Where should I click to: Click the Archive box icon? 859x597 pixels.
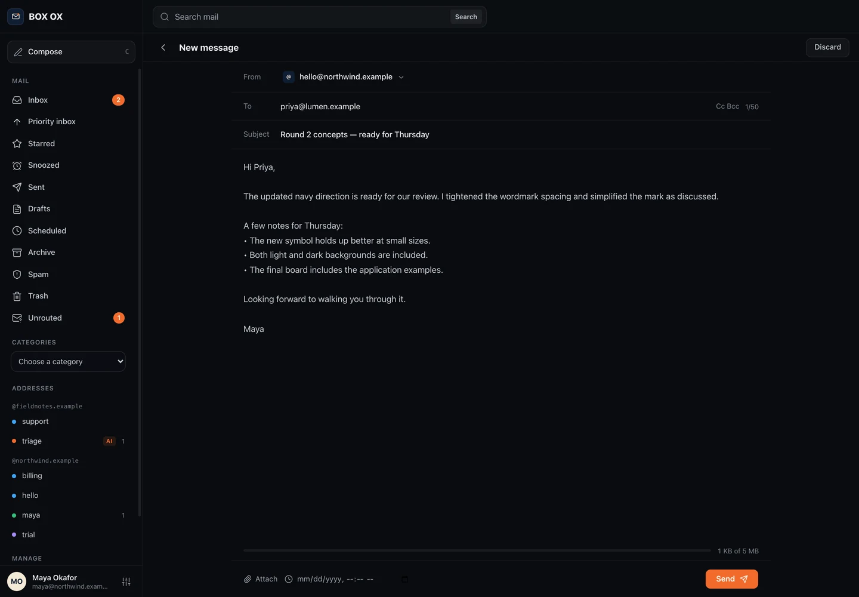(17, 253)
